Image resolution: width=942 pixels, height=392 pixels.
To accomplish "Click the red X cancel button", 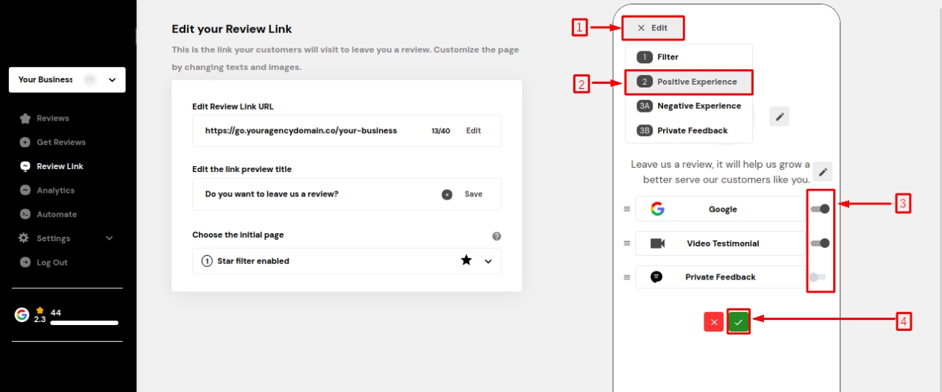I will point(713,322).
